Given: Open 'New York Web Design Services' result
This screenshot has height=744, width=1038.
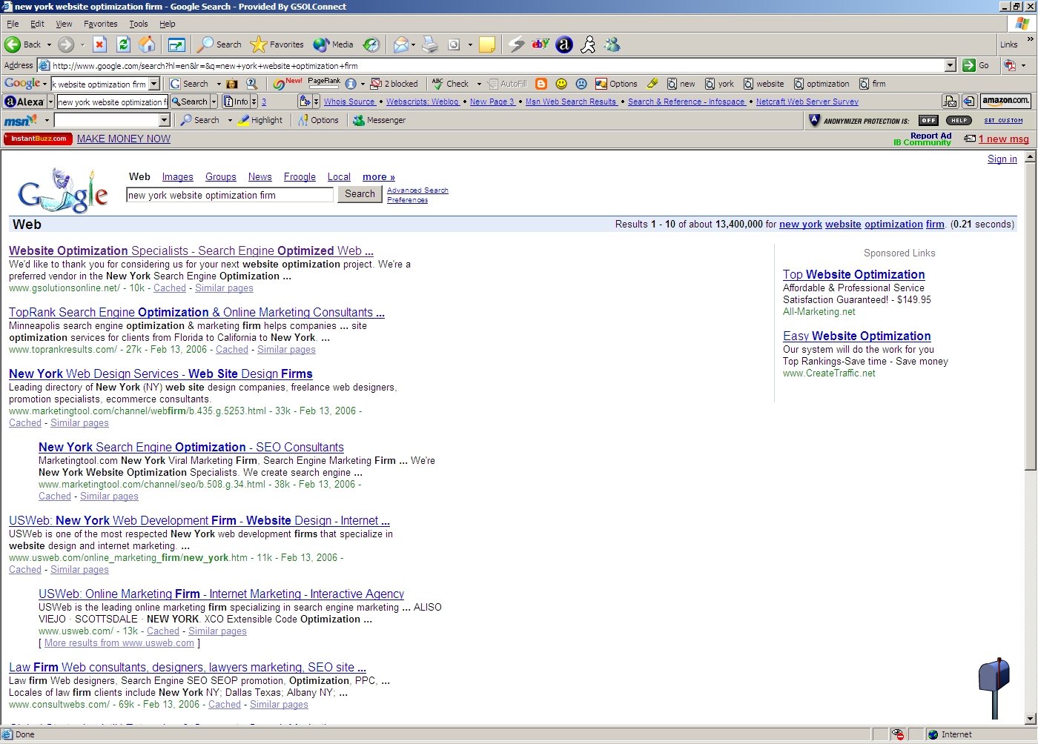Looking at the screenshot, I should 161,374.
